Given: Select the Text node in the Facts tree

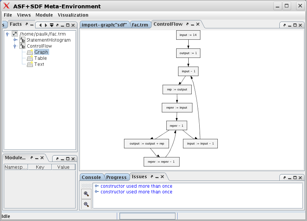Looking at the screenshot, I should (x=39, y=64).
